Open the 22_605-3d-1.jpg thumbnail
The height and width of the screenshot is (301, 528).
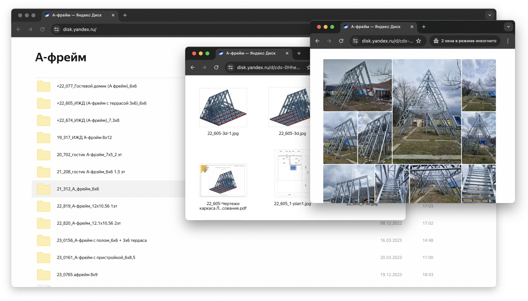pyautogui.click(x=223, y=108)
